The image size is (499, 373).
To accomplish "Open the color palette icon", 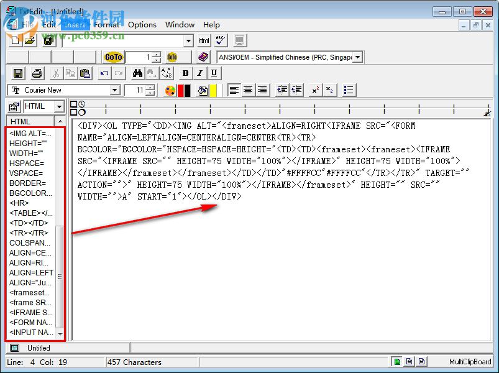I will pos(170,90).
